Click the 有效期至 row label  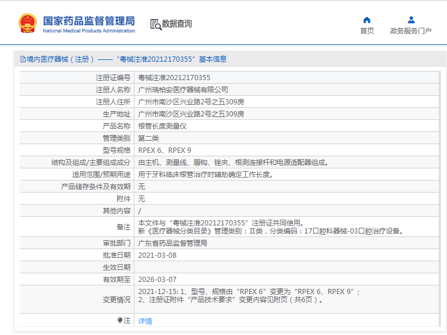point(117,280)
